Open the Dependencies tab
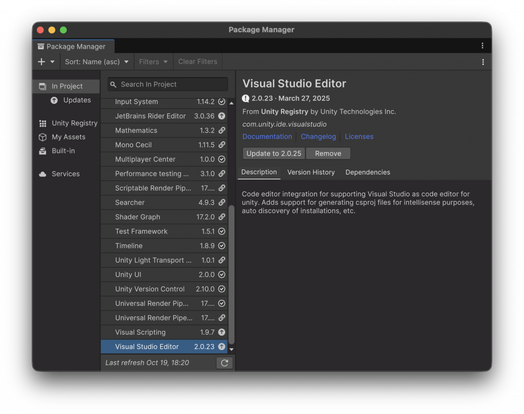 tap(367, 172)
